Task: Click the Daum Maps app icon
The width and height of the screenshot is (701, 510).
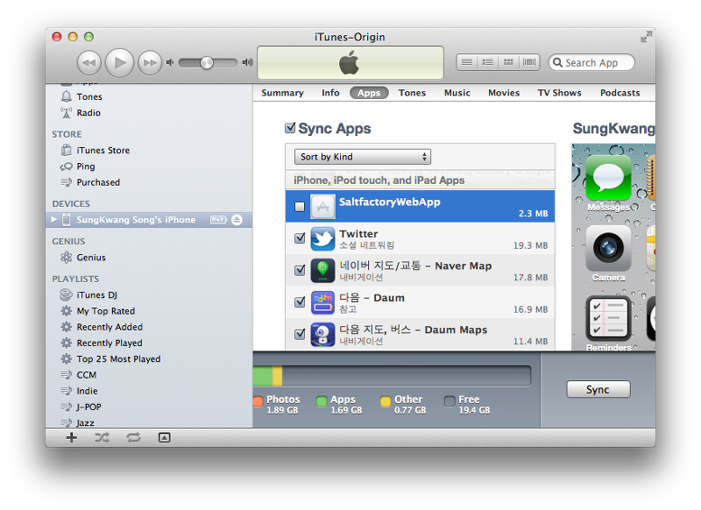Action: [x=322, y=335]
